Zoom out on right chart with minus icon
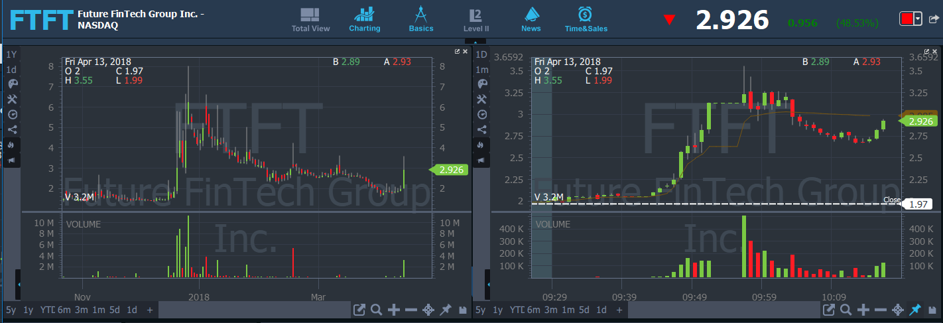This screenshot has height=323, width=943. (881, 310)
